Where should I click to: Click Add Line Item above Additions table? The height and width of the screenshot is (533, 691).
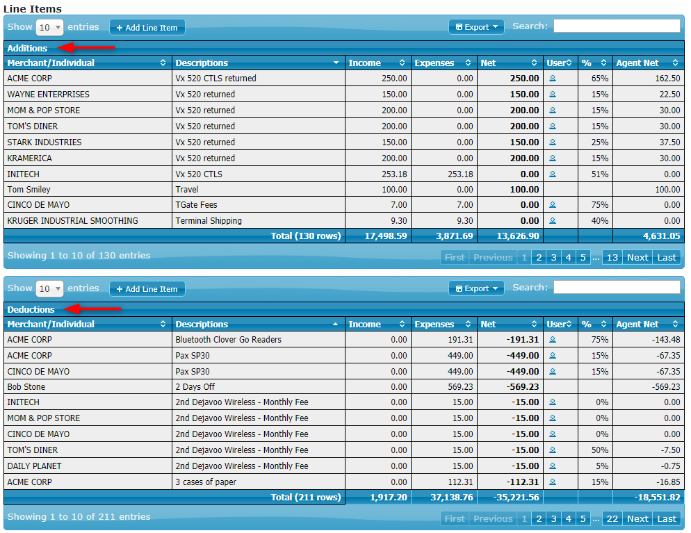point(147,27)
